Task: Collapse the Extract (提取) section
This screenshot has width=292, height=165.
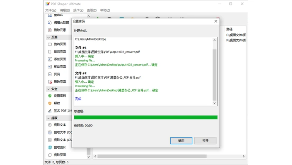Action: [x=49, y=118]
